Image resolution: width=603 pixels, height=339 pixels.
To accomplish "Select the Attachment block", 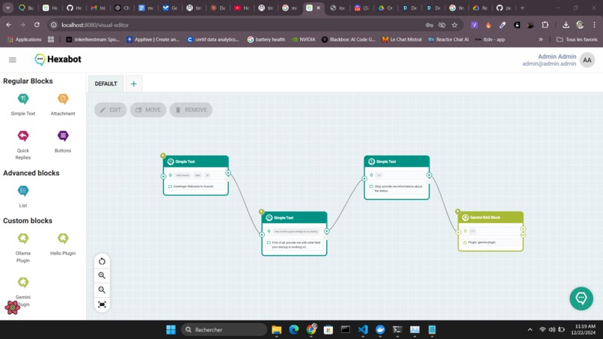I will click(63, 104).
